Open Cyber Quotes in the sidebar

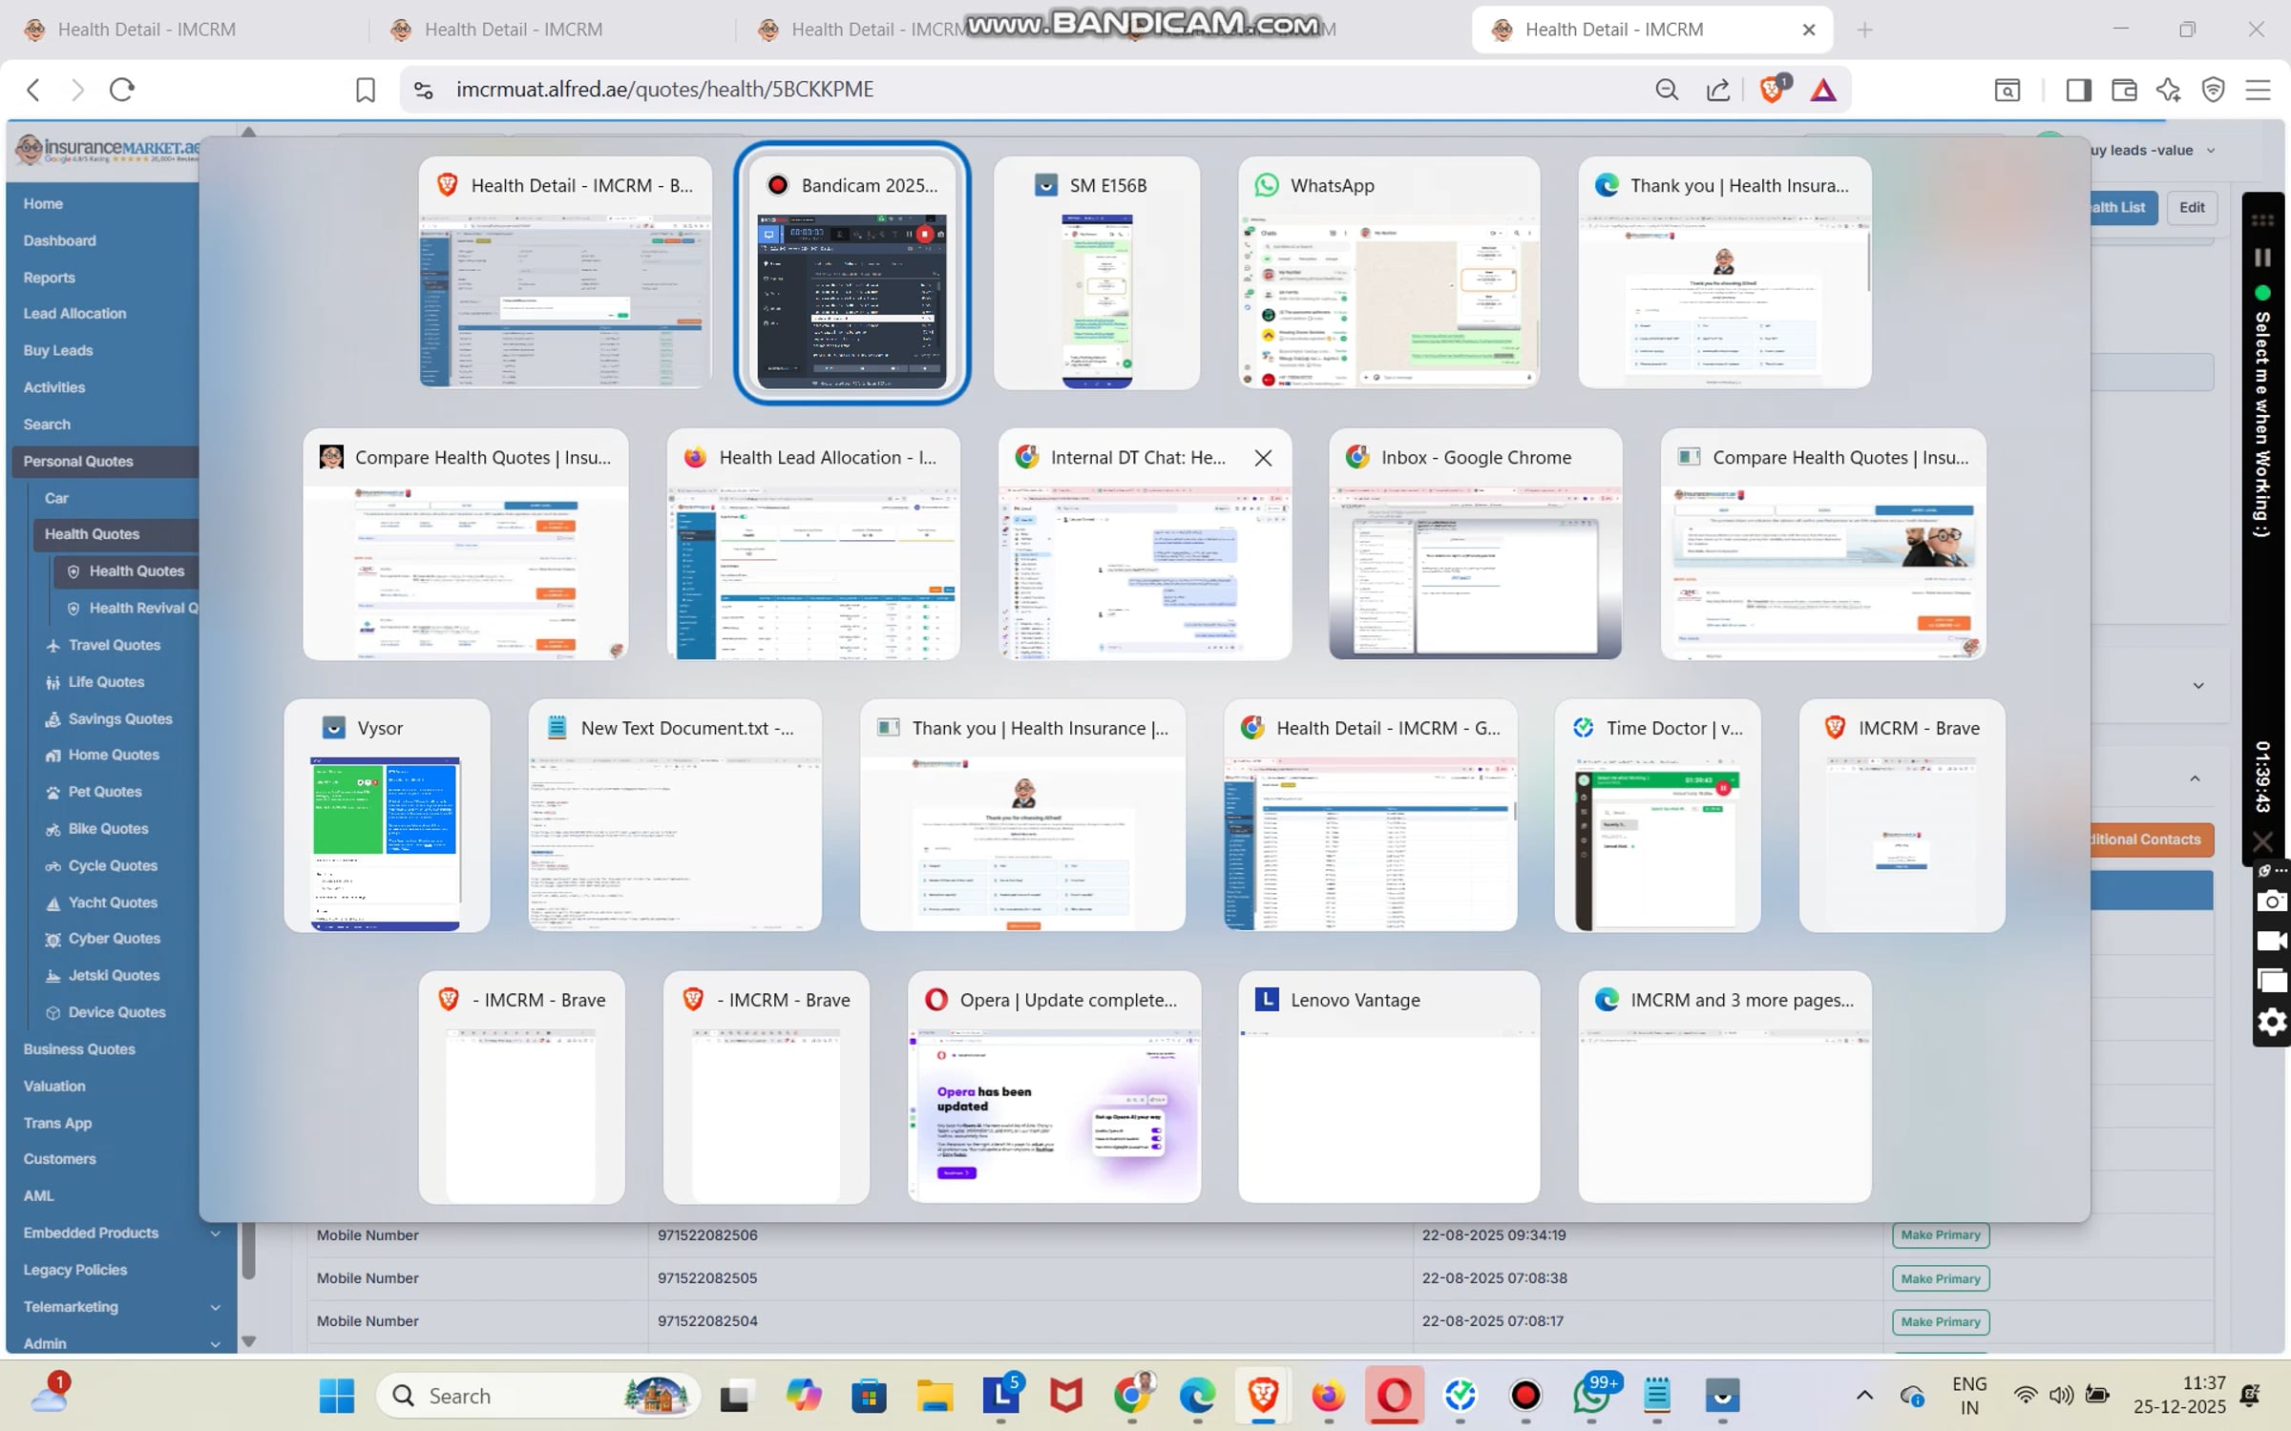click(x=114, y=938)
